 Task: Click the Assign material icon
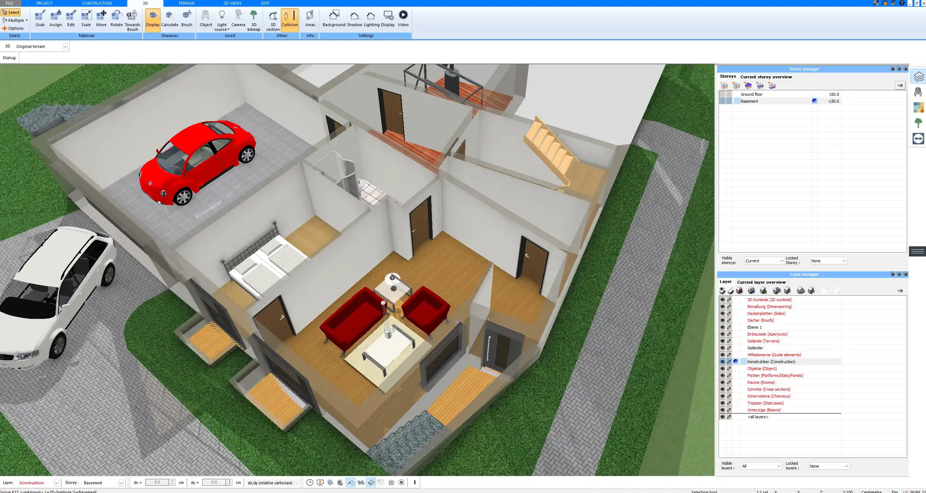click(x=55, y=19)
